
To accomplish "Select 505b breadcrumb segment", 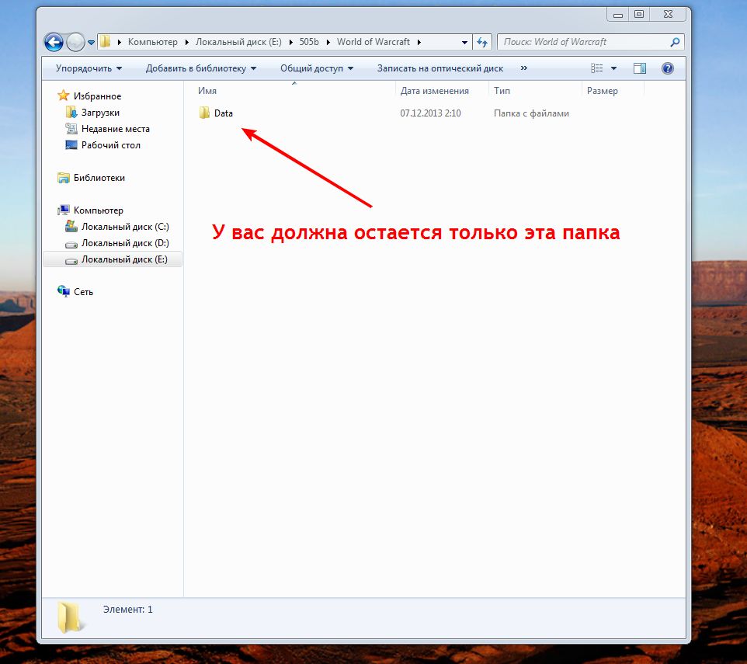I will [309, 42].
